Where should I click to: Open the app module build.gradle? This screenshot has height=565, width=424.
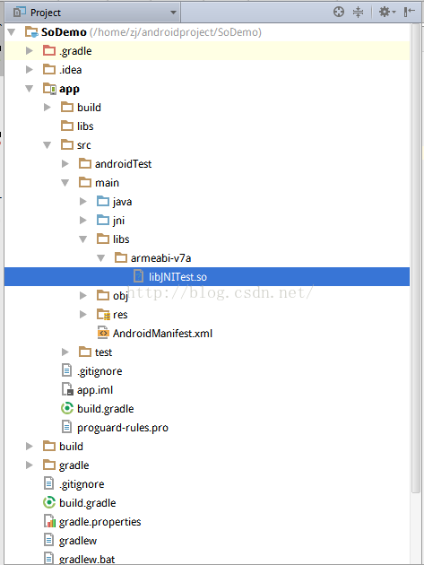click(105, 409)
